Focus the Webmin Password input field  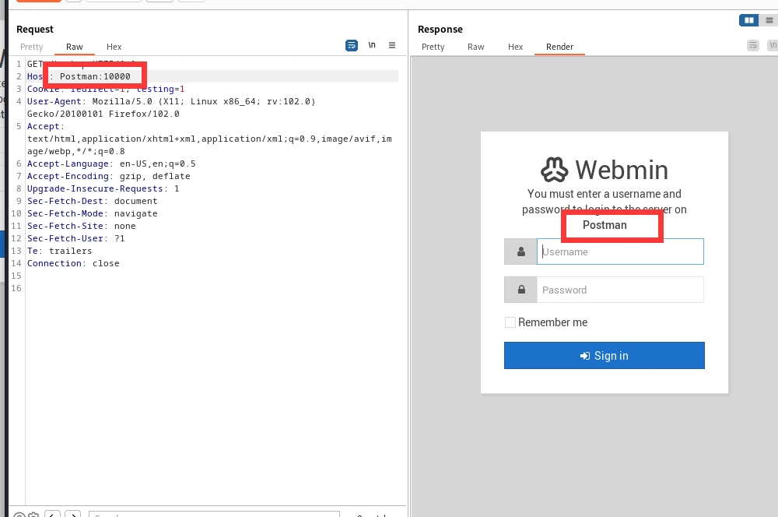pyautogui.click(x=620, y=290)
